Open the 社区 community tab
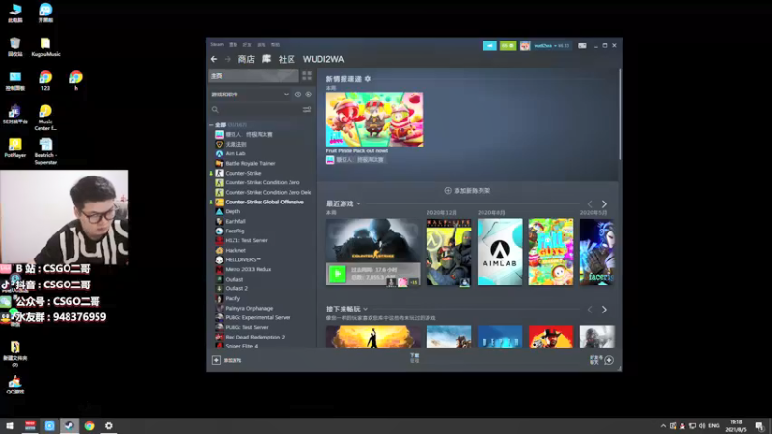772x434 pixels. coord(287,59)
